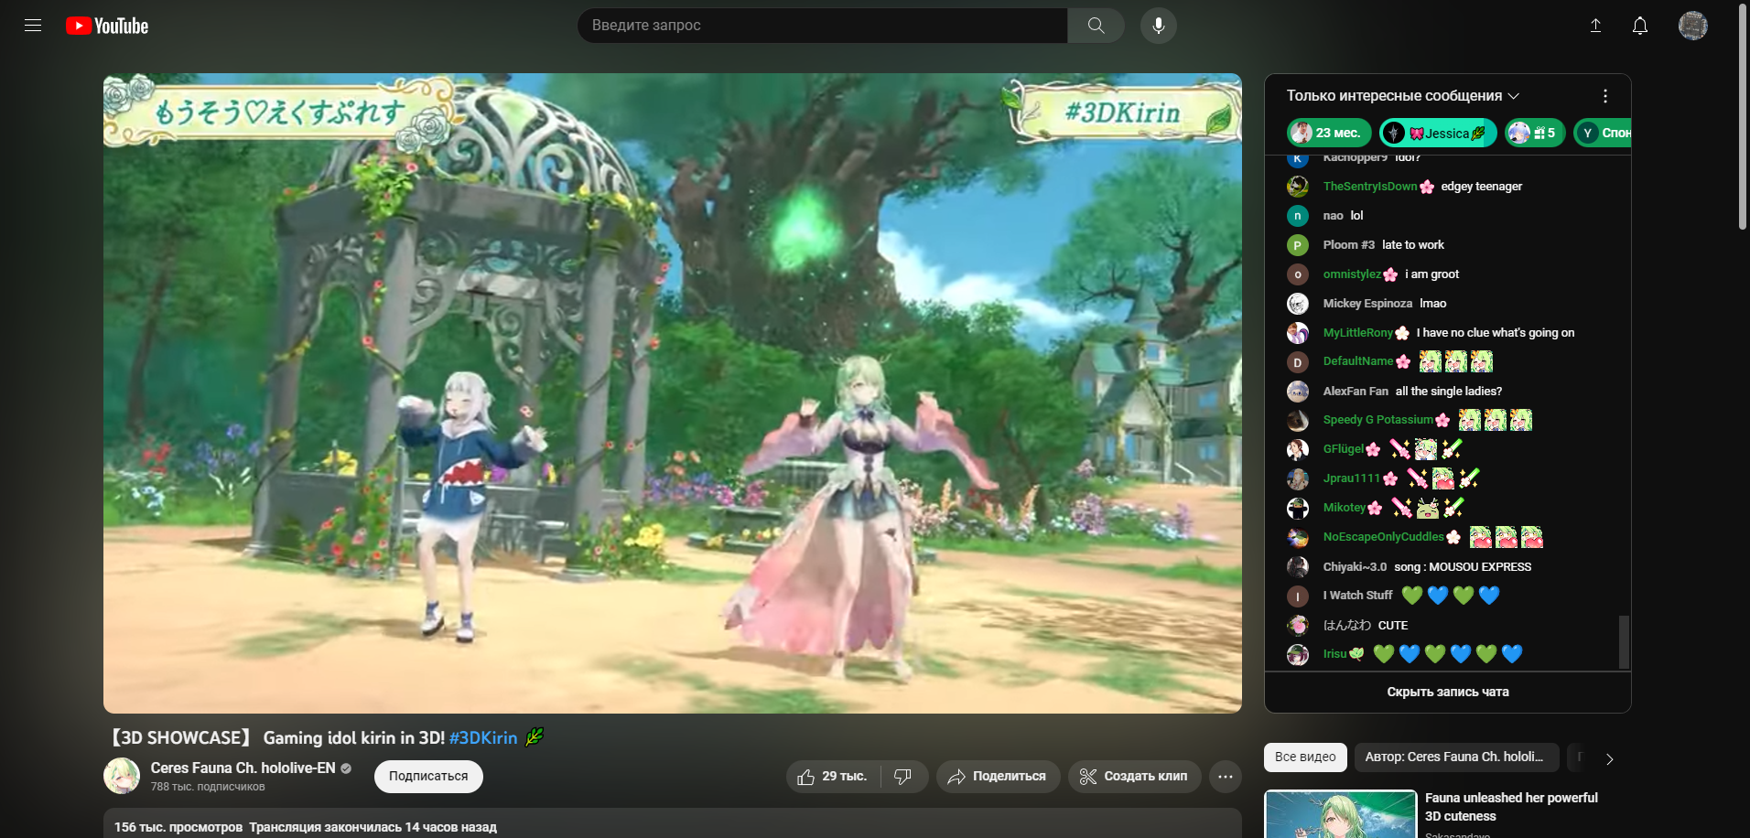Start voice search with the microphone
Image resolution: width=1750 pixels, height=838 pixels.
[x=1159, y=26]
